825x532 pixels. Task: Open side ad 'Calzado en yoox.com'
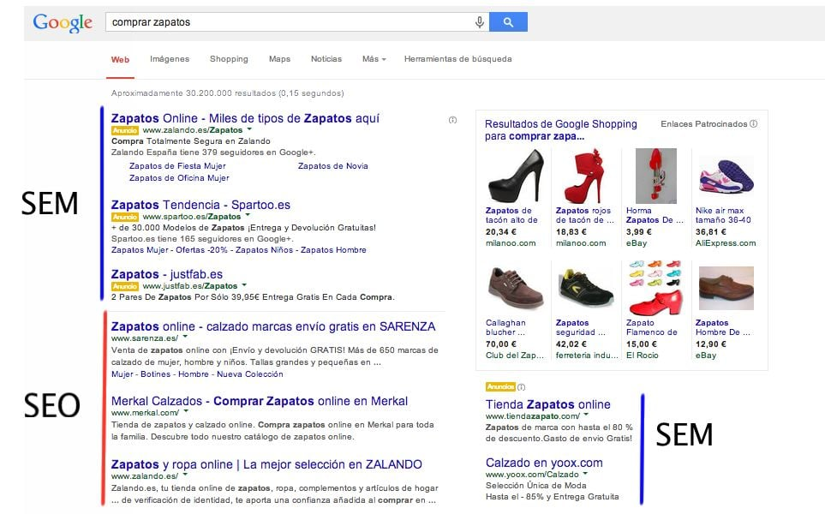pyautogui.click(x=544, y=463)
